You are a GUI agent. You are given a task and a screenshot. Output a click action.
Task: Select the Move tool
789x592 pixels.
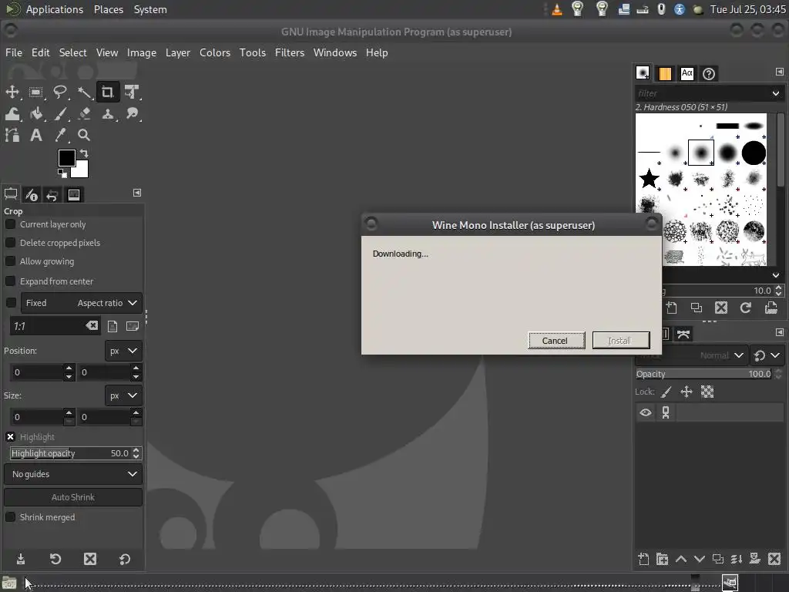12,92
